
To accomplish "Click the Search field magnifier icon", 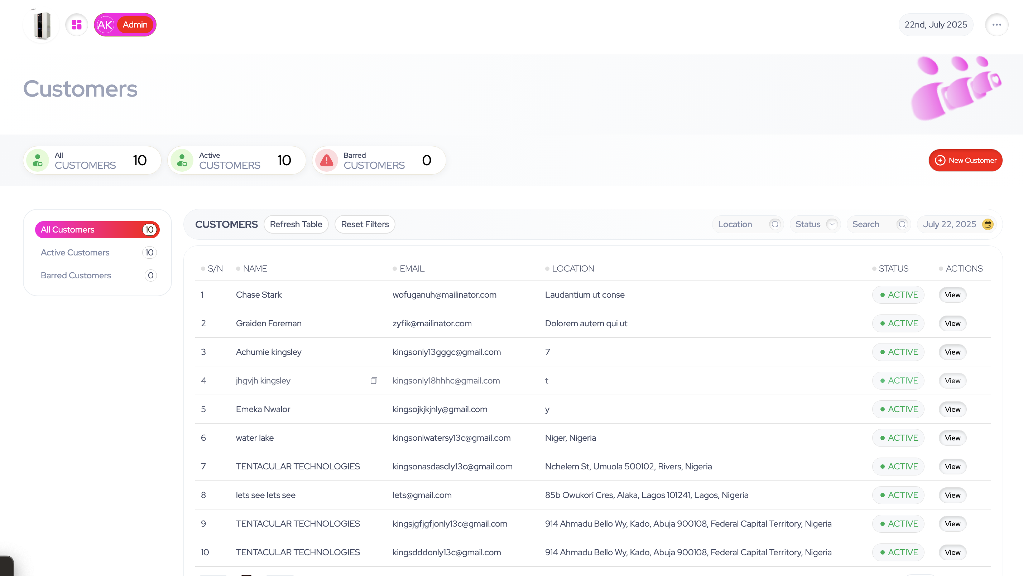I will pos(902,224).
